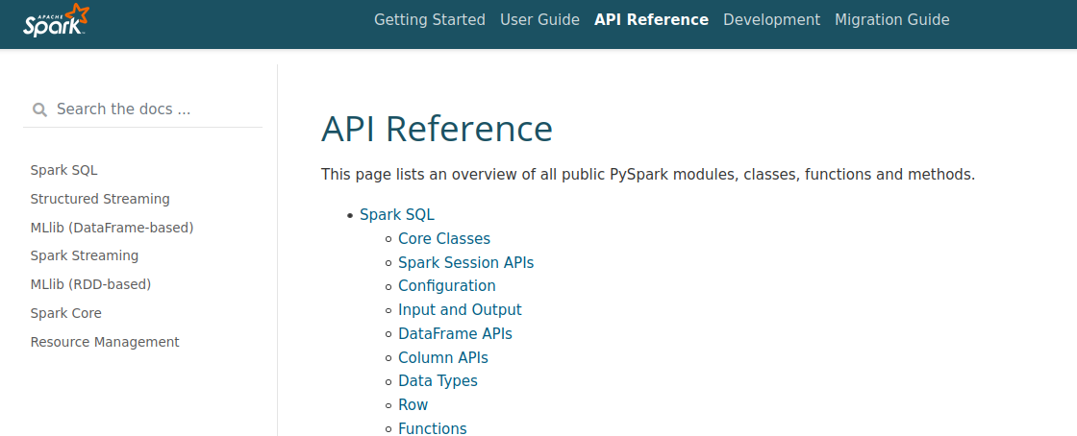This screenshot has width=1077, height=436.
Task: Follow the Core Classes link
Action: coord(444,238)
